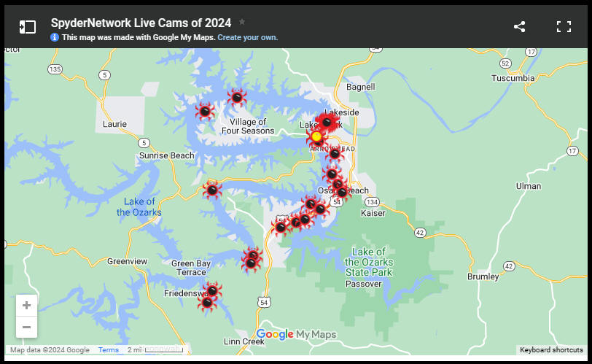The image size is (592, 364).
Task: Click the Route 52 shield near Tuscumbia
Action: tap(505, 63)
